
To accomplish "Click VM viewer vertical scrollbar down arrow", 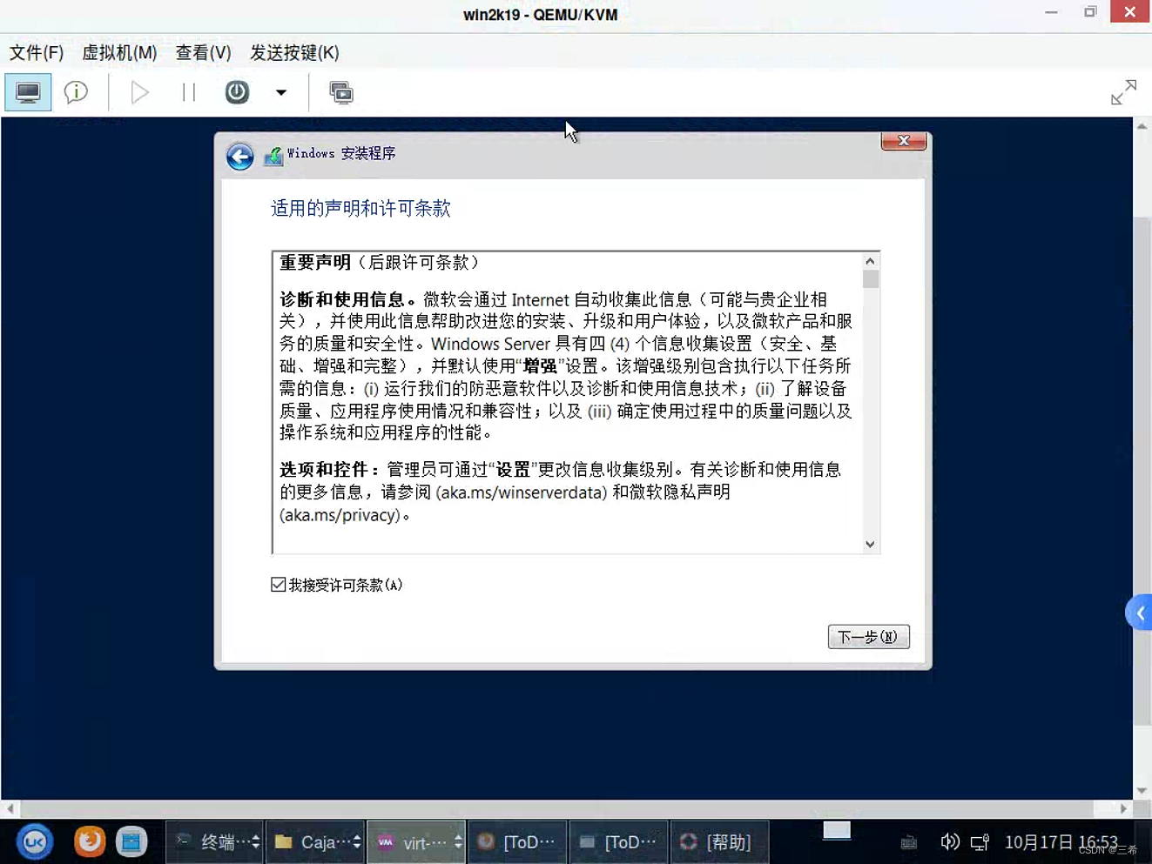I will (x=1142, y=791).
